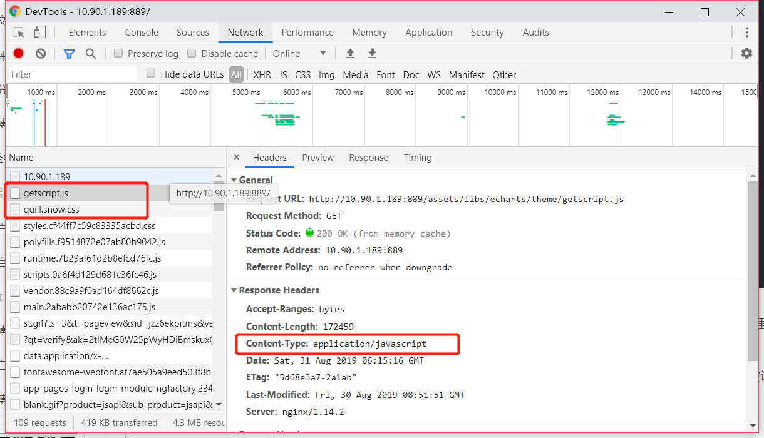Clear the network log
The width and height of the screenshot is (764, 438).
[x=40, y=53]
